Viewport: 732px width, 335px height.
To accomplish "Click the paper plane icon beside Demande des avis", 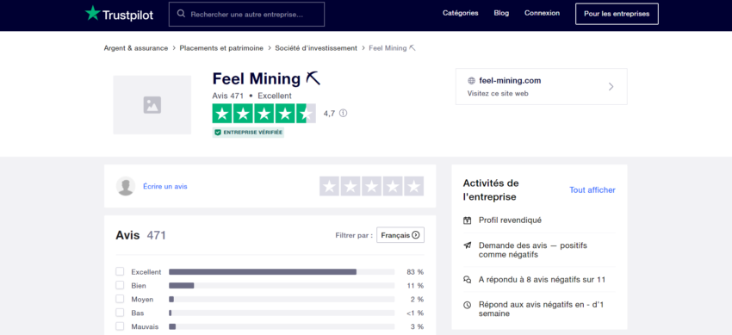I will coord(468,245).
